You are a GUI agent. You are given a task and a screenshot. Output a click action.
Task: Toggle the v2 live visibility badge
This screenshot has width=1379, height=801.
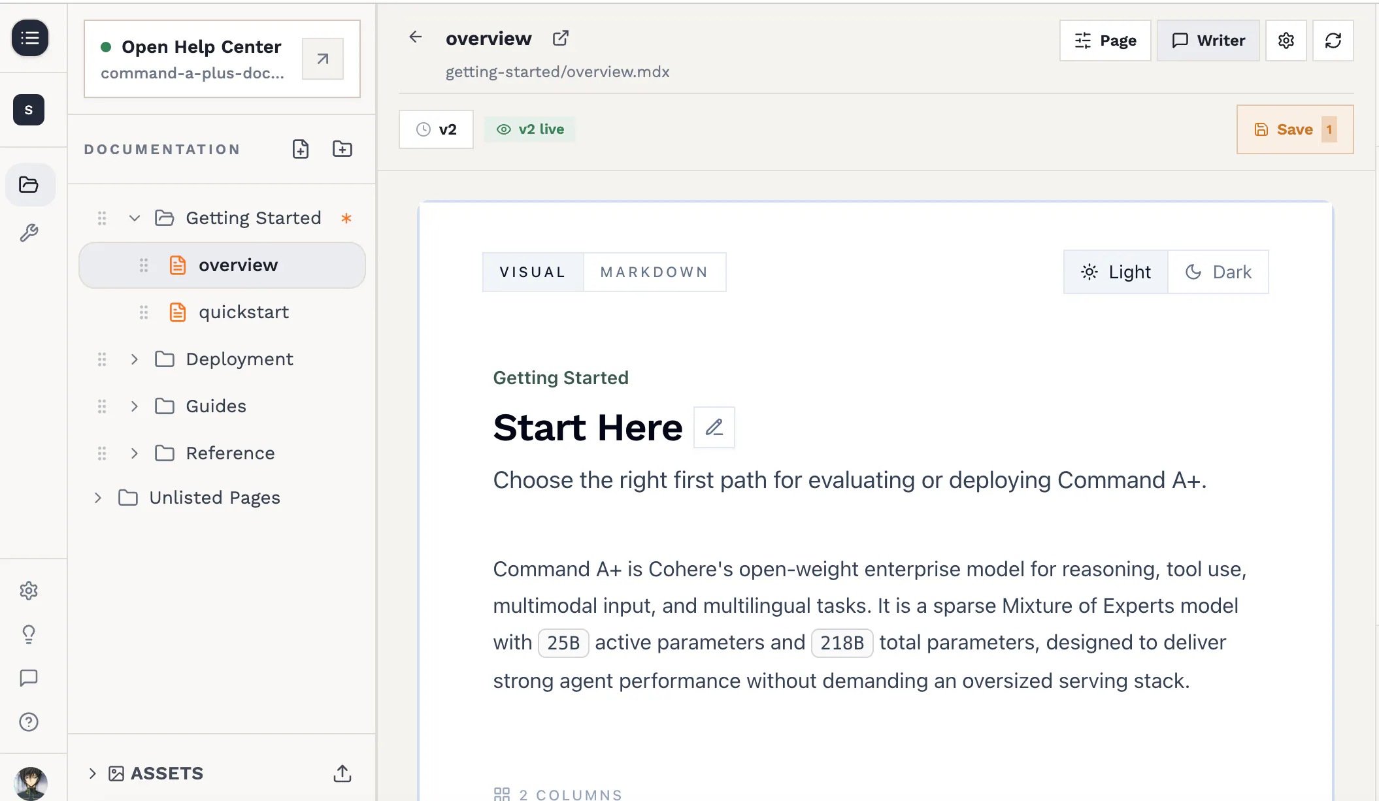click(530, 129)
